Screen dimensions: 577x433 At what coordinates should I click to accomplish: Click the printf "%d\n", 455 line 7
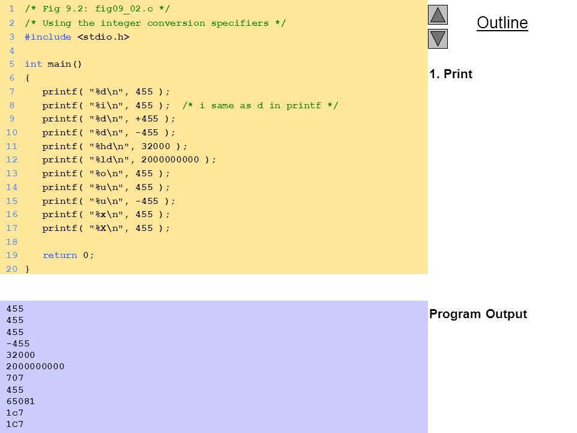(106, 91)
